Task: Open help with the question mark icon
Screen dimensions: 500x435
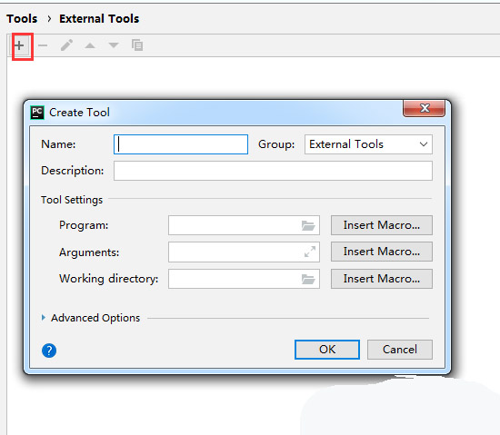Action: (49, 351)
